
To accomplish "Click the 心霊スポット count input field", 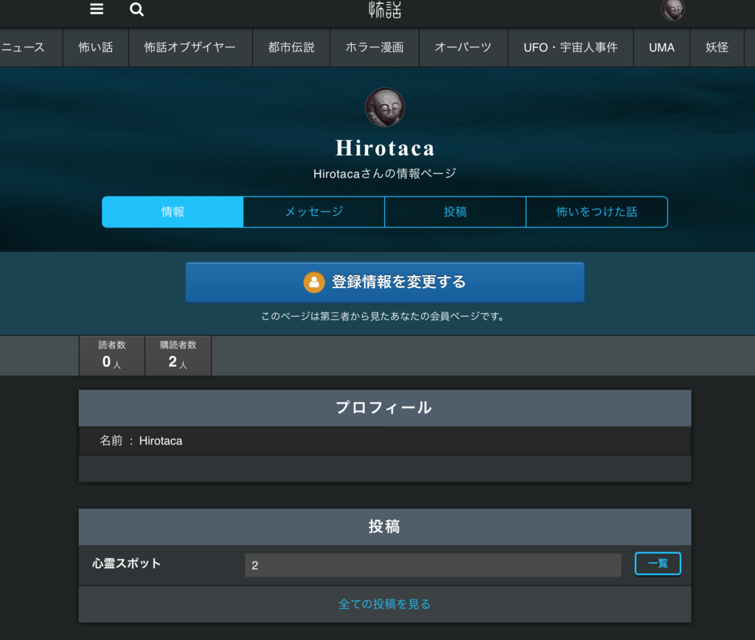I will (x=433, y=564).
